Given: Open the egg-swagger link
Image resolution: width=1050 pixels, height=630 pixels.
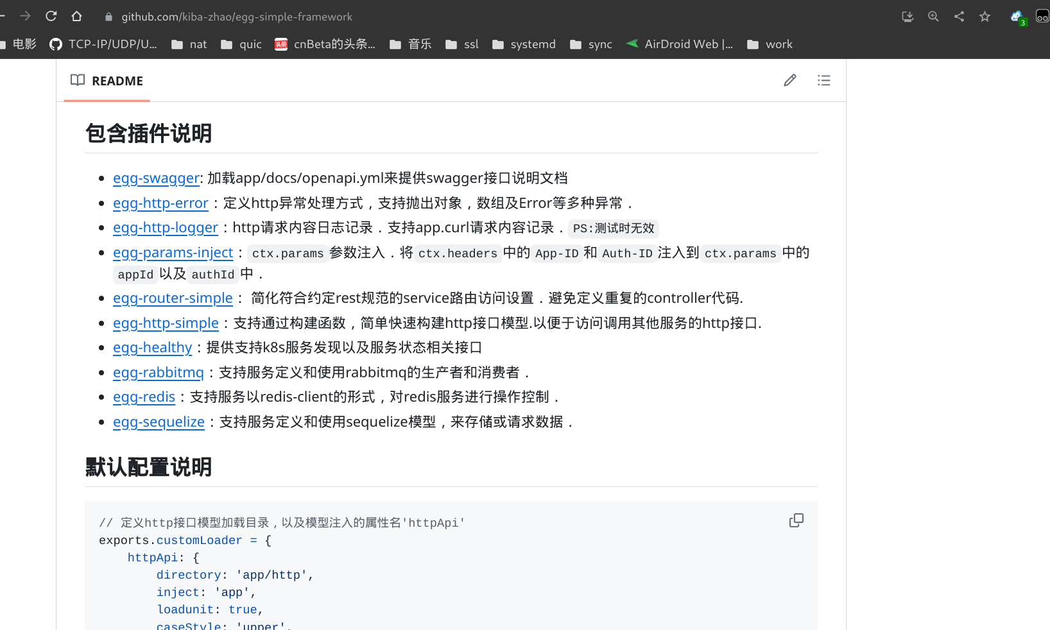Looking at the screenshot, I should click(x=156, y=178).
